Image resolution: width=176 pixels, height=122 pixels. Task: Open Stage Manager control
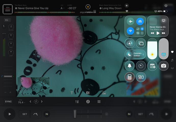pos(141,77)
